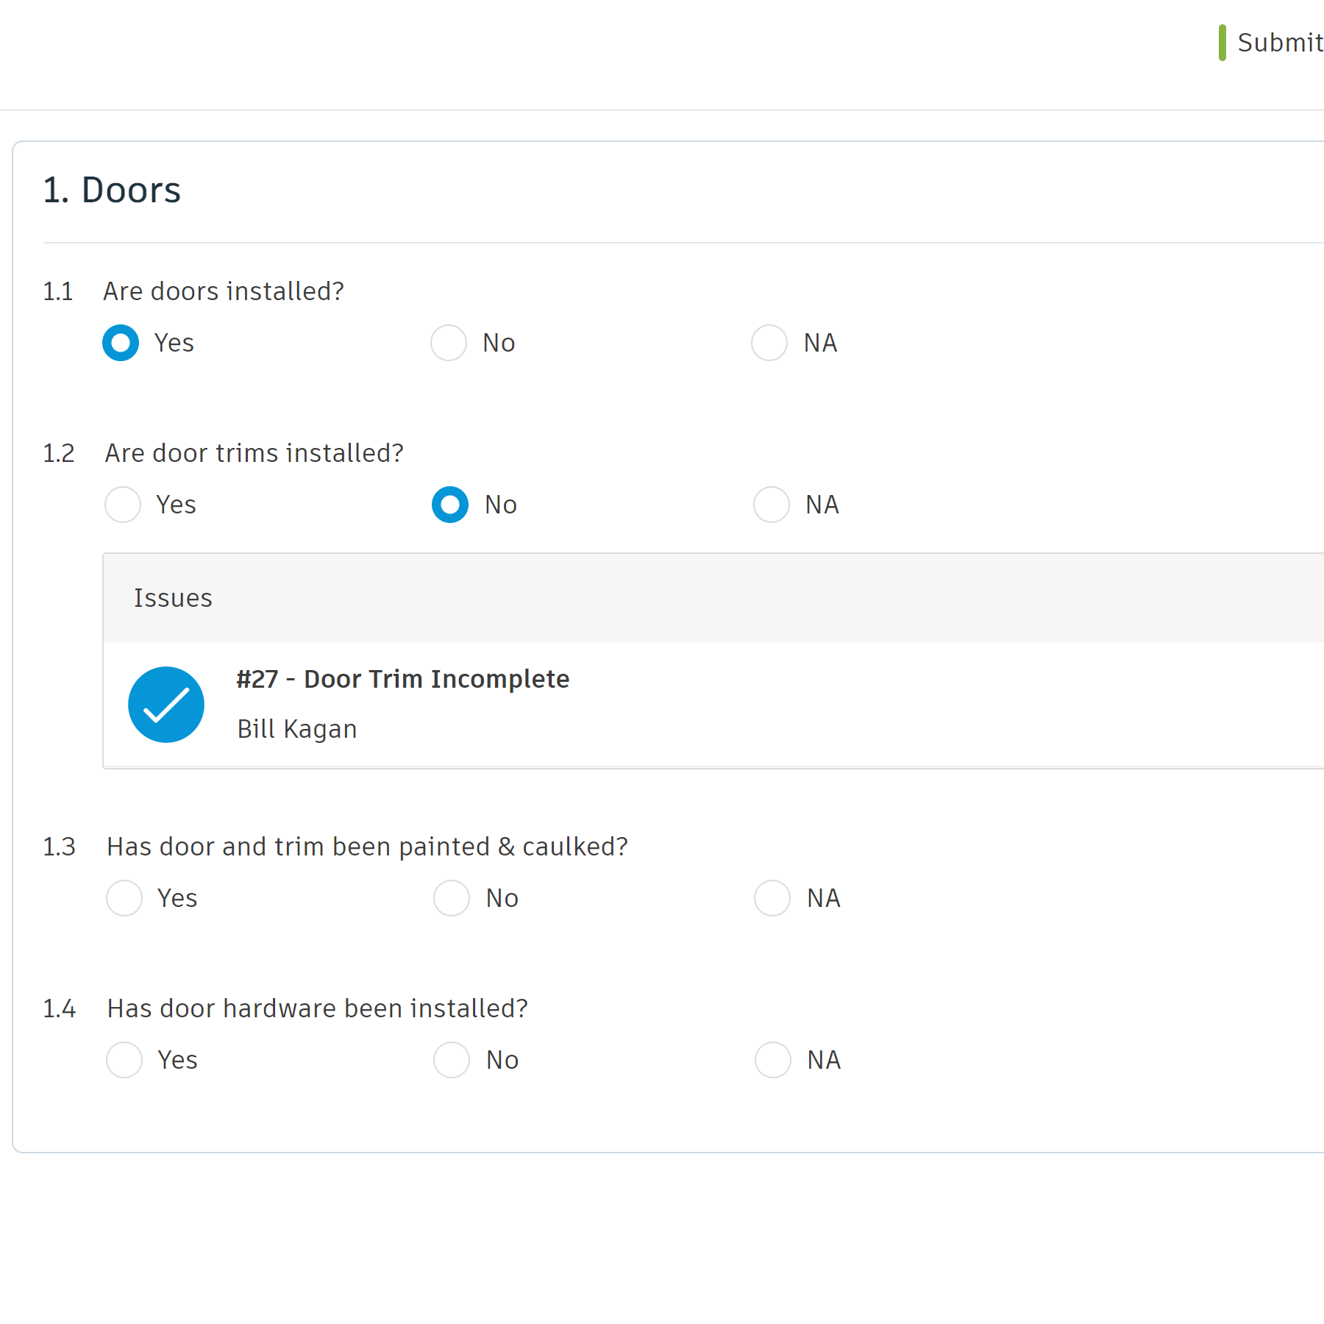Choose NA for door trims installed
Image resolution: width=1324 pixels, height=1324 pixels.
point(772,505)
